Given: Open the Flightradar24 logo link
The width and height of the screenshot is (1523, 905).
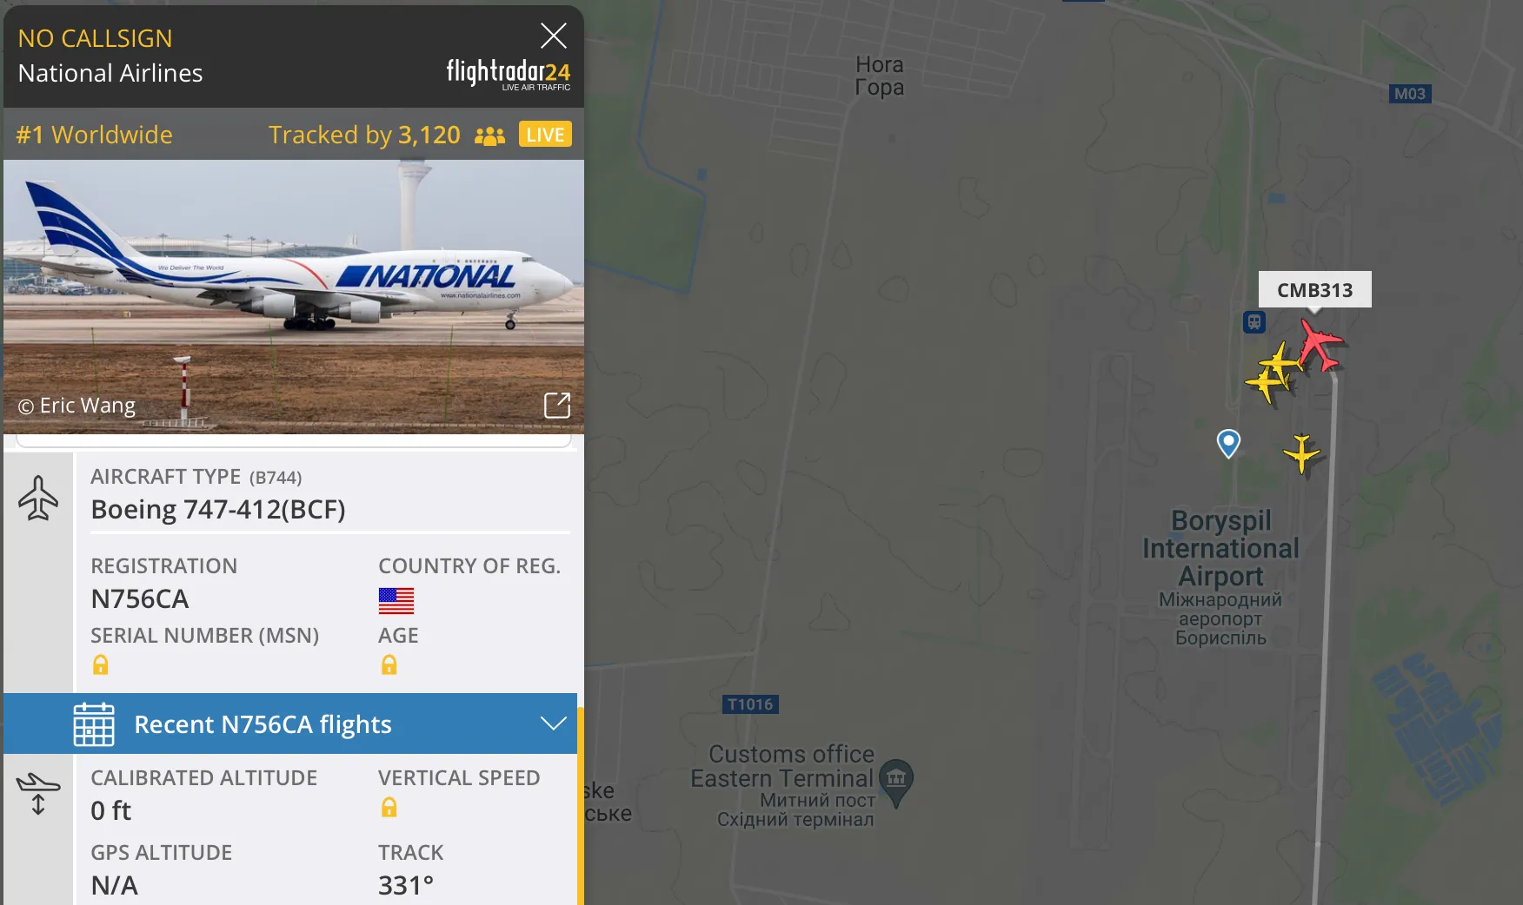Looking at the screenshot, I should (x=509, y=74).
